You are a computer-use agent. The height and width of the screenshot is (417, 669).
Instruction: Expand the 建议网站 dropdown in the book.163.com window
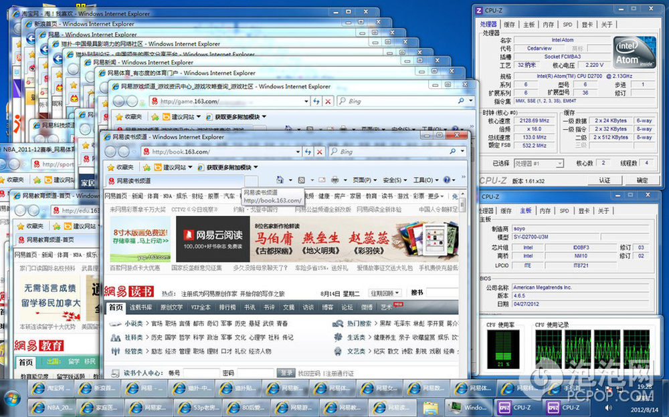pos(190,167)
